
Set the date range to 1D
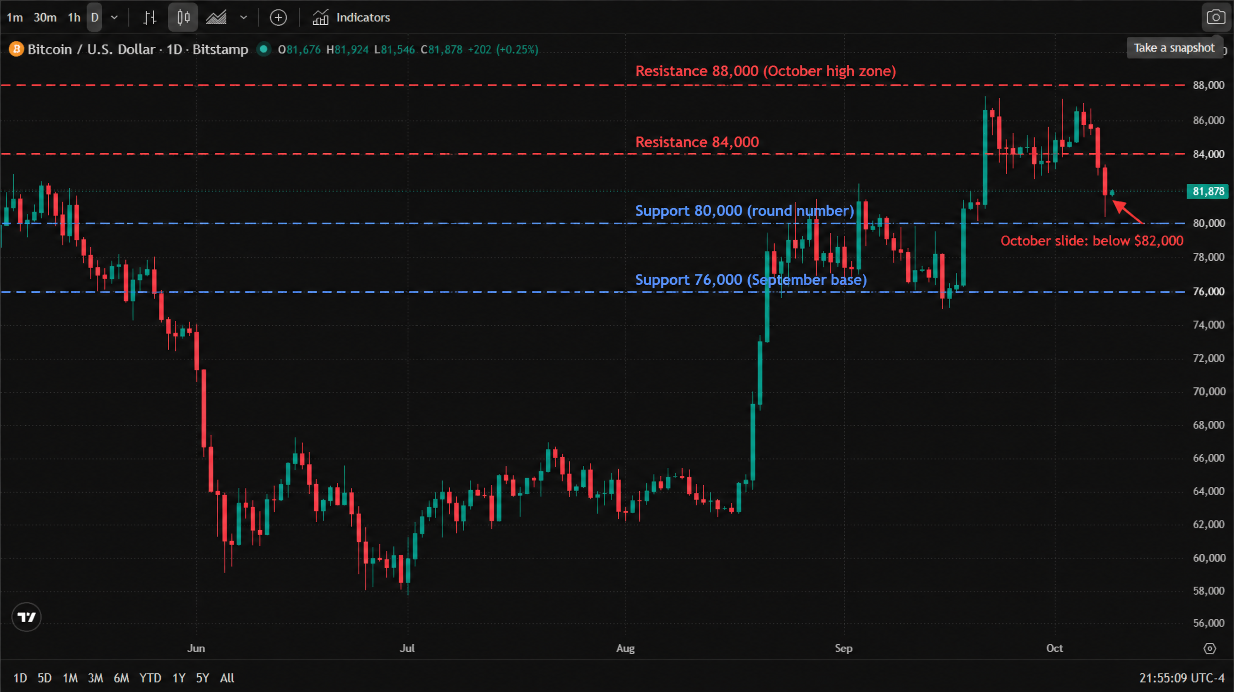click(x=20, y=678)
